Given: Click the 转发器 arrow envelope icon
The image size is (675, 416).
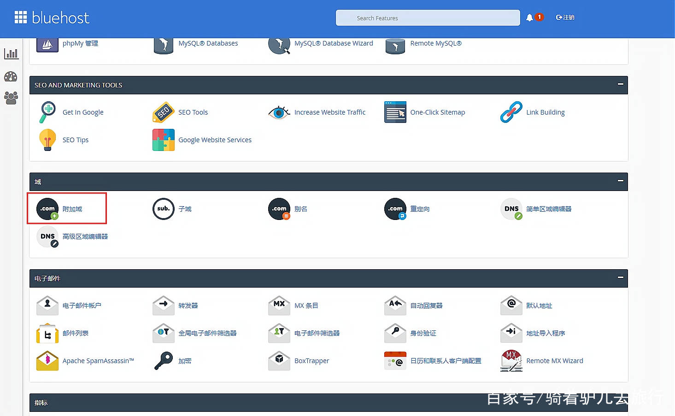Looking at the screenshot, I should [x=164, y=306].
